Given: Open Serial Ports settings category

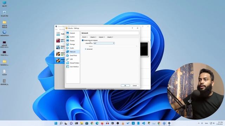Looking at the screenshot, I should point(73,55).
